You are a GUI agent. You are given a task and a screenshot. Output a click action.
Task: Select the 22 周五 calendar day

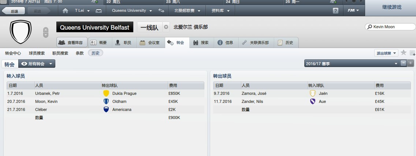[x=112, y=1]
